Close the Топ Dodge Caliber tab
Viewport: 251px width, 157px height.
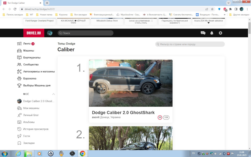pos(41,3)
